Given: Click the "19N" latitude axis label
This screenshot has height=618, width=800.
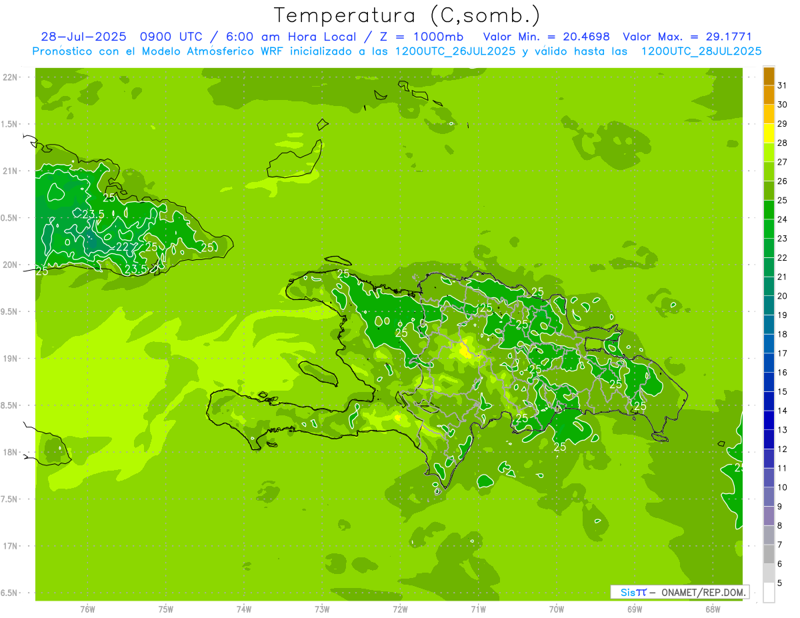Looking at the screenshot, I should coord(10,359).
